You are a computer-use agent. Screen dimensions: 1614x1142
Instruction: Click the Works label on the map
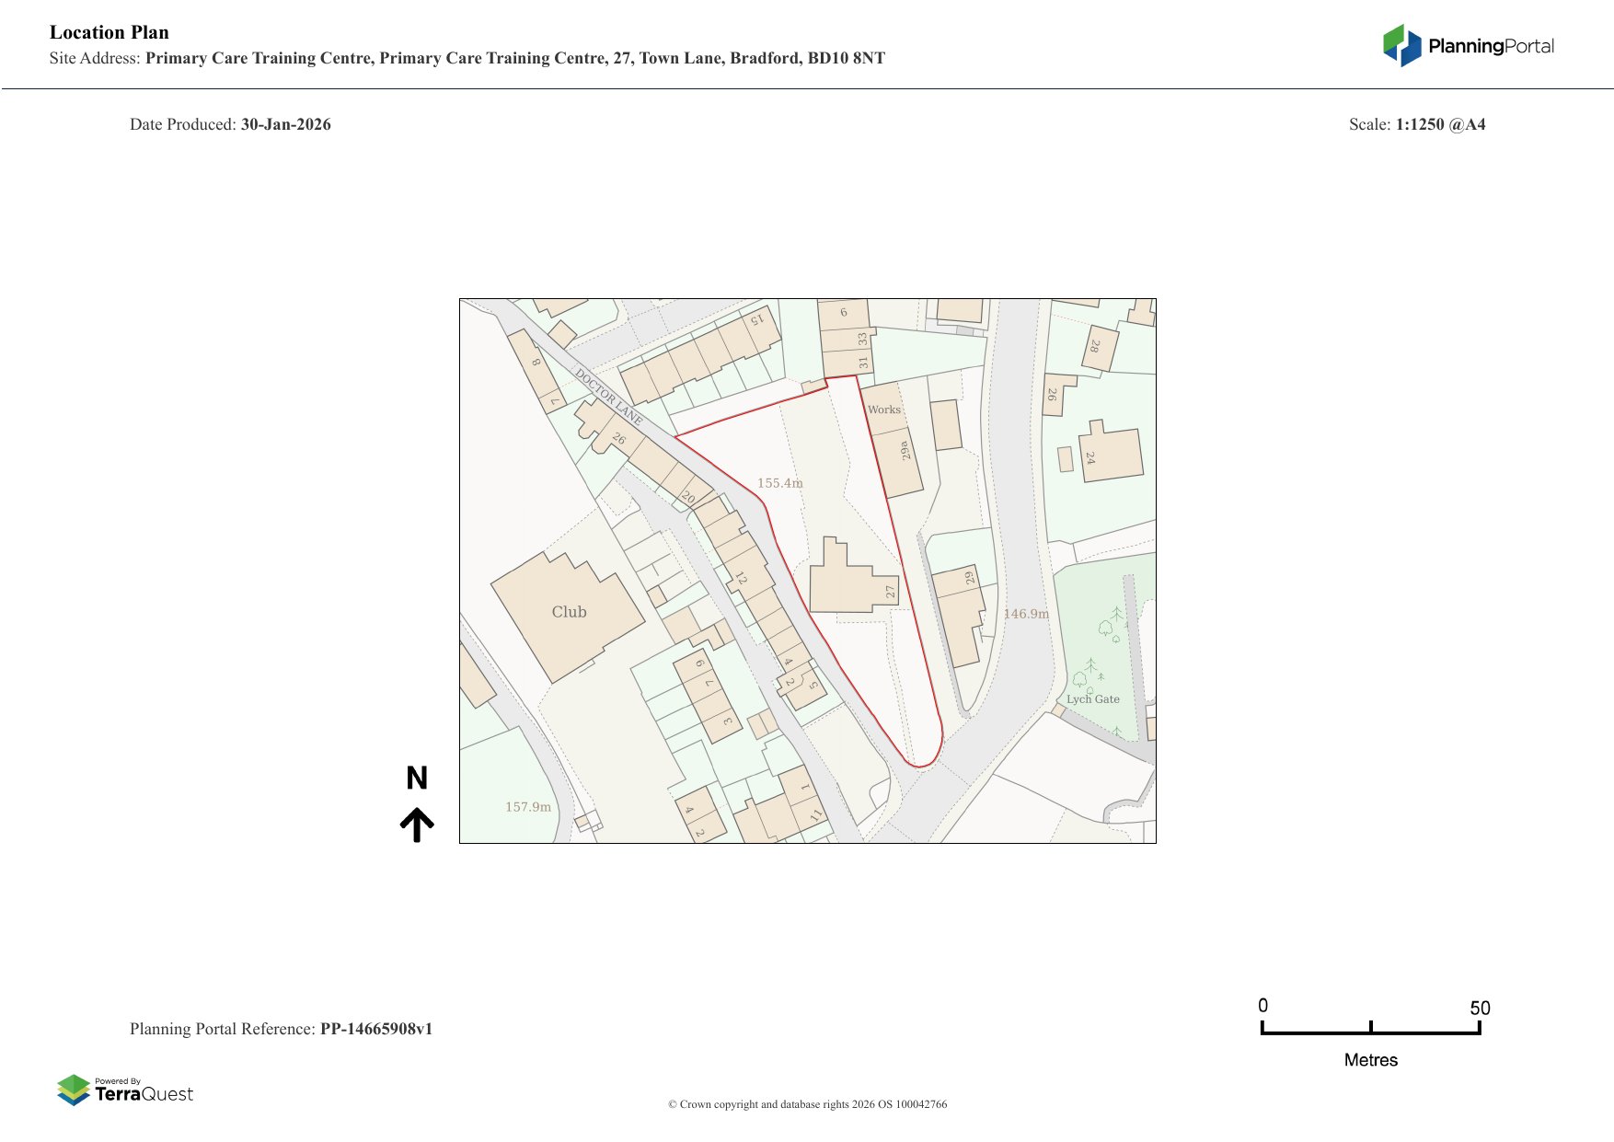883,410
